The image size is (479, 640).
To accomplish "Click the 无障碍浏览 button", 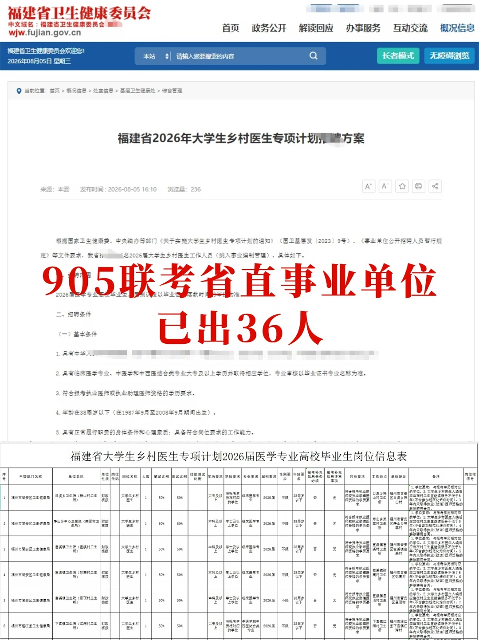I will pyautogui.click(x=449, y=55).
